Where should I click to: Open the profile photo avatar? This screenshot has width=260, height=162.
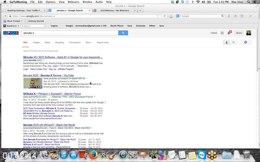coord(249,33)
